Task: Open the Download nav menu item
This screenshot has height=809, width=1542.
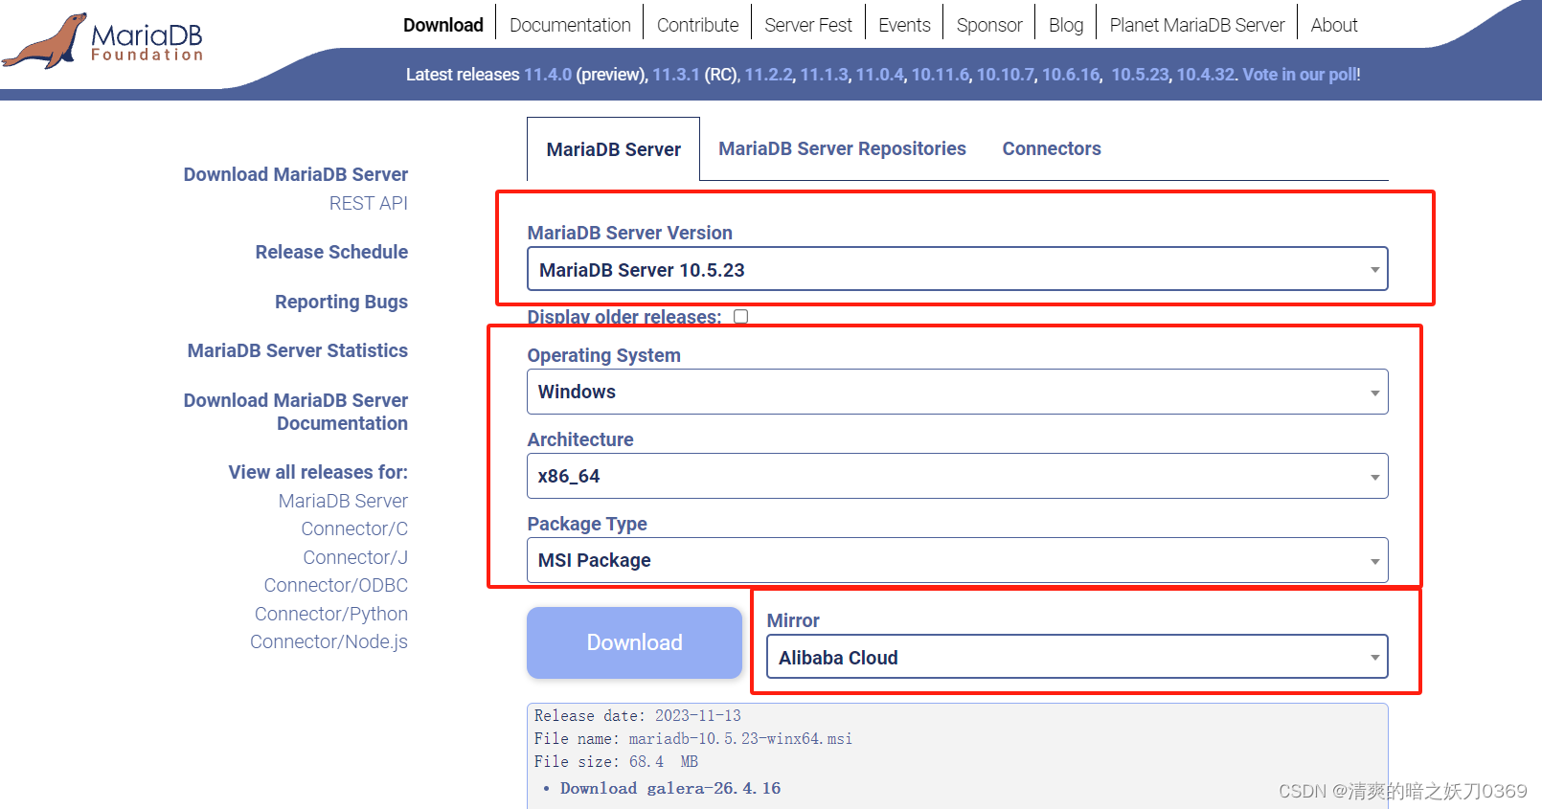Action: pyautogui.click(x=442, y=25)
